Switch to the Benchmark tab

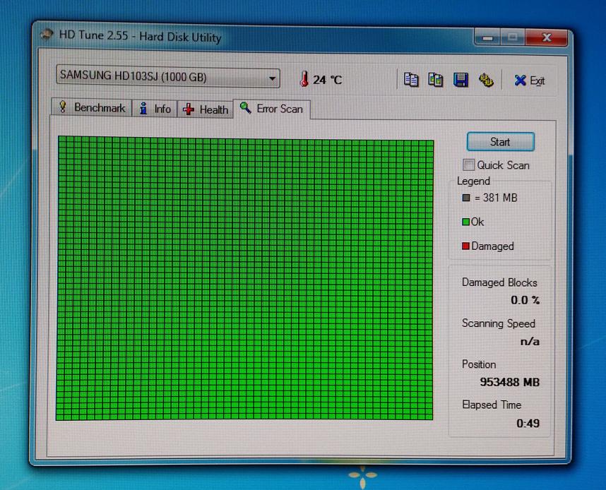(x=92, y=107)
